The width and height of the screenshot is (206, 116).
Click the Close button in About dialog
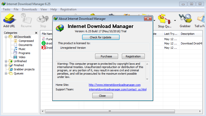pos(102,96)
